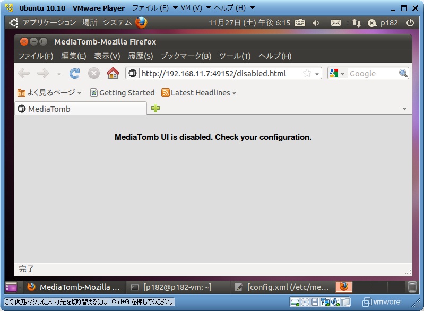Click the Ctrl+G input switching hint
This screenshot has height=311, width=424.
pos(89,302)
